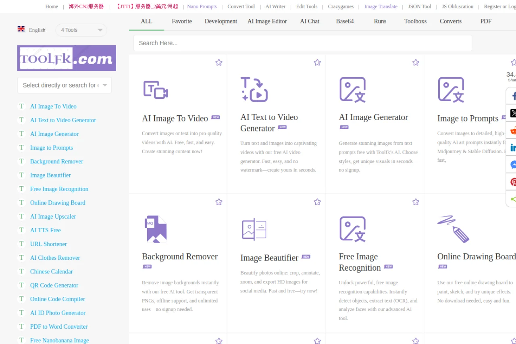Switch to the Converts tab
The height and width of the screenshot is (344, 516).
[451, 21]
